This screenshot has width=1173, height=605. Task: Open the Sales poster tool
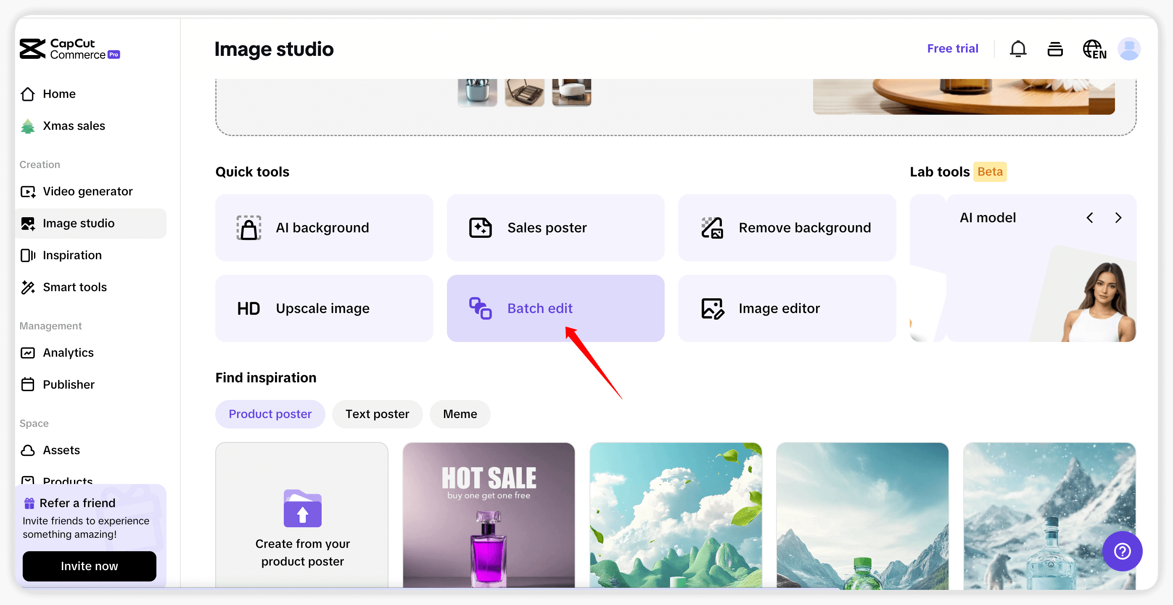click(x=555, y=227)
